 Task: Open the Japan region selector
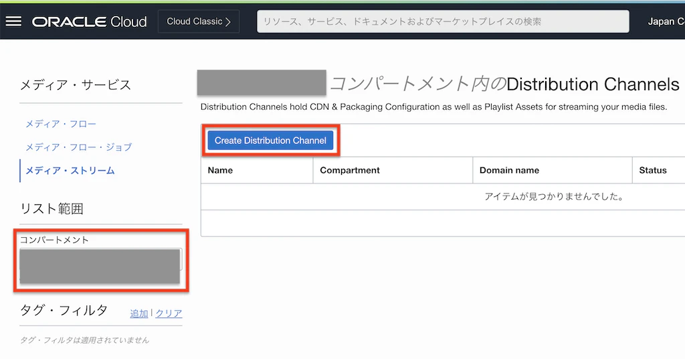(666, 21)
